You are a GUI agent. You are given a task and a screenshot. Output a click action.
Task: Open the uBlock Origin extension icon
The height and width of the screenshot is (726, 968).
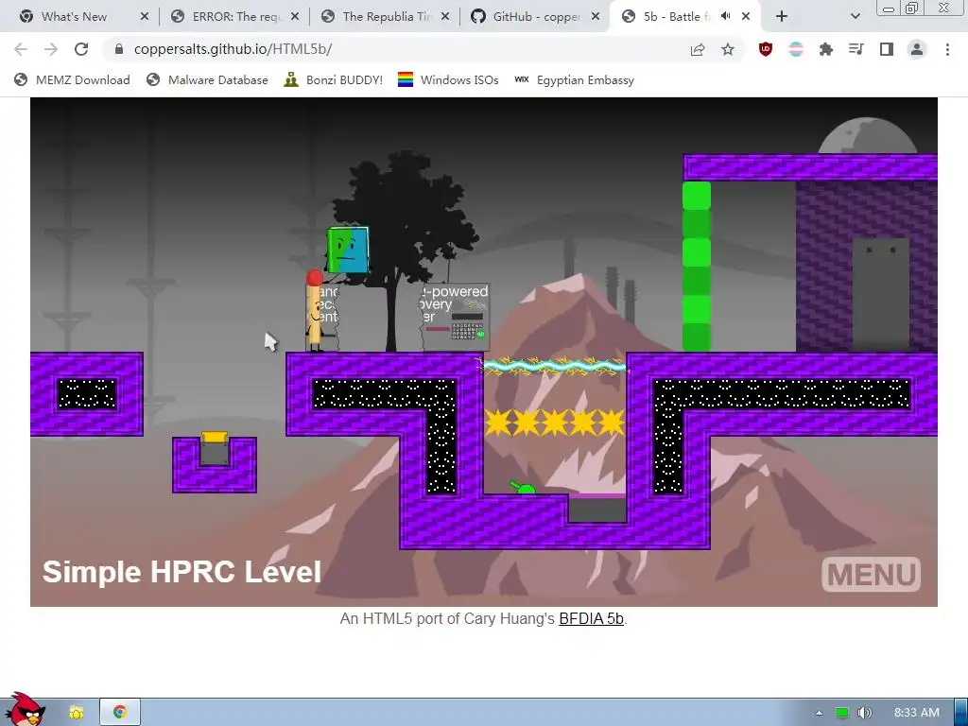coord(766,49)
